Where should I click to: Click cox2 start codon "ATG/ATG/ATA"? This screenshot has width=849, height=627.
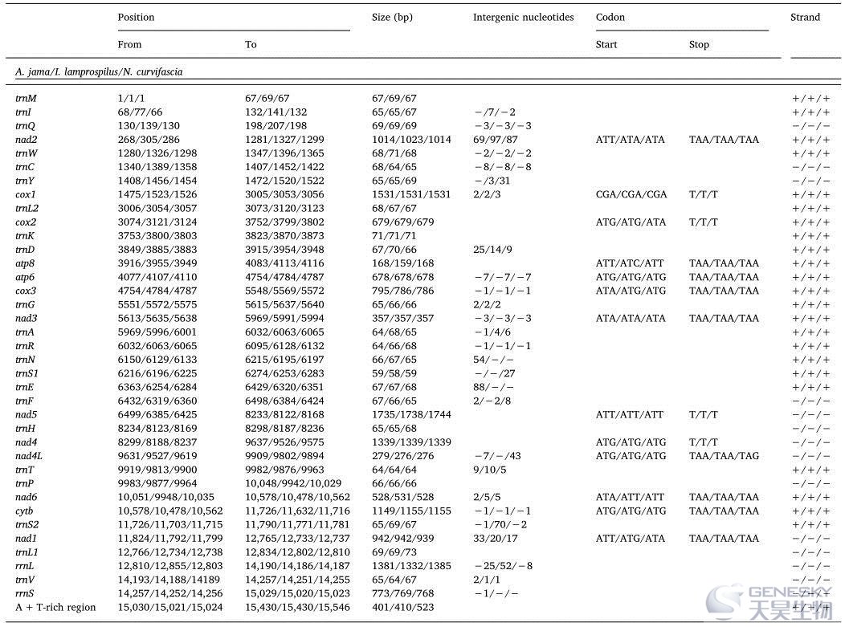[631, 222]
